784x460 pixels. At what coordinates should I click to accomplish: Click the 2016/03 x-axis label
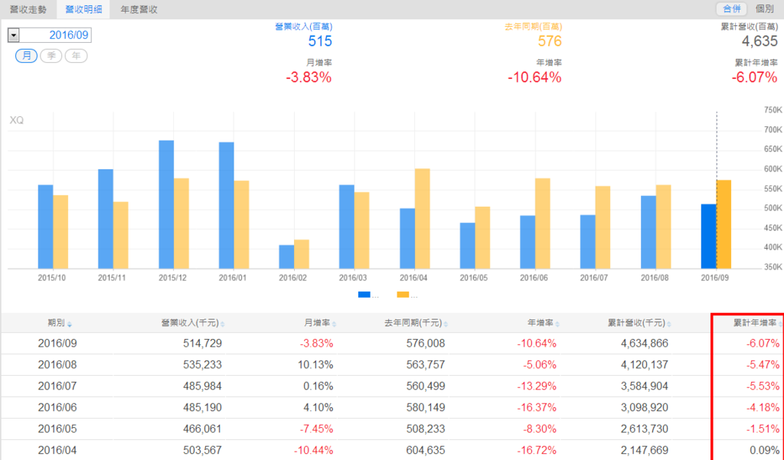point(352,278)
